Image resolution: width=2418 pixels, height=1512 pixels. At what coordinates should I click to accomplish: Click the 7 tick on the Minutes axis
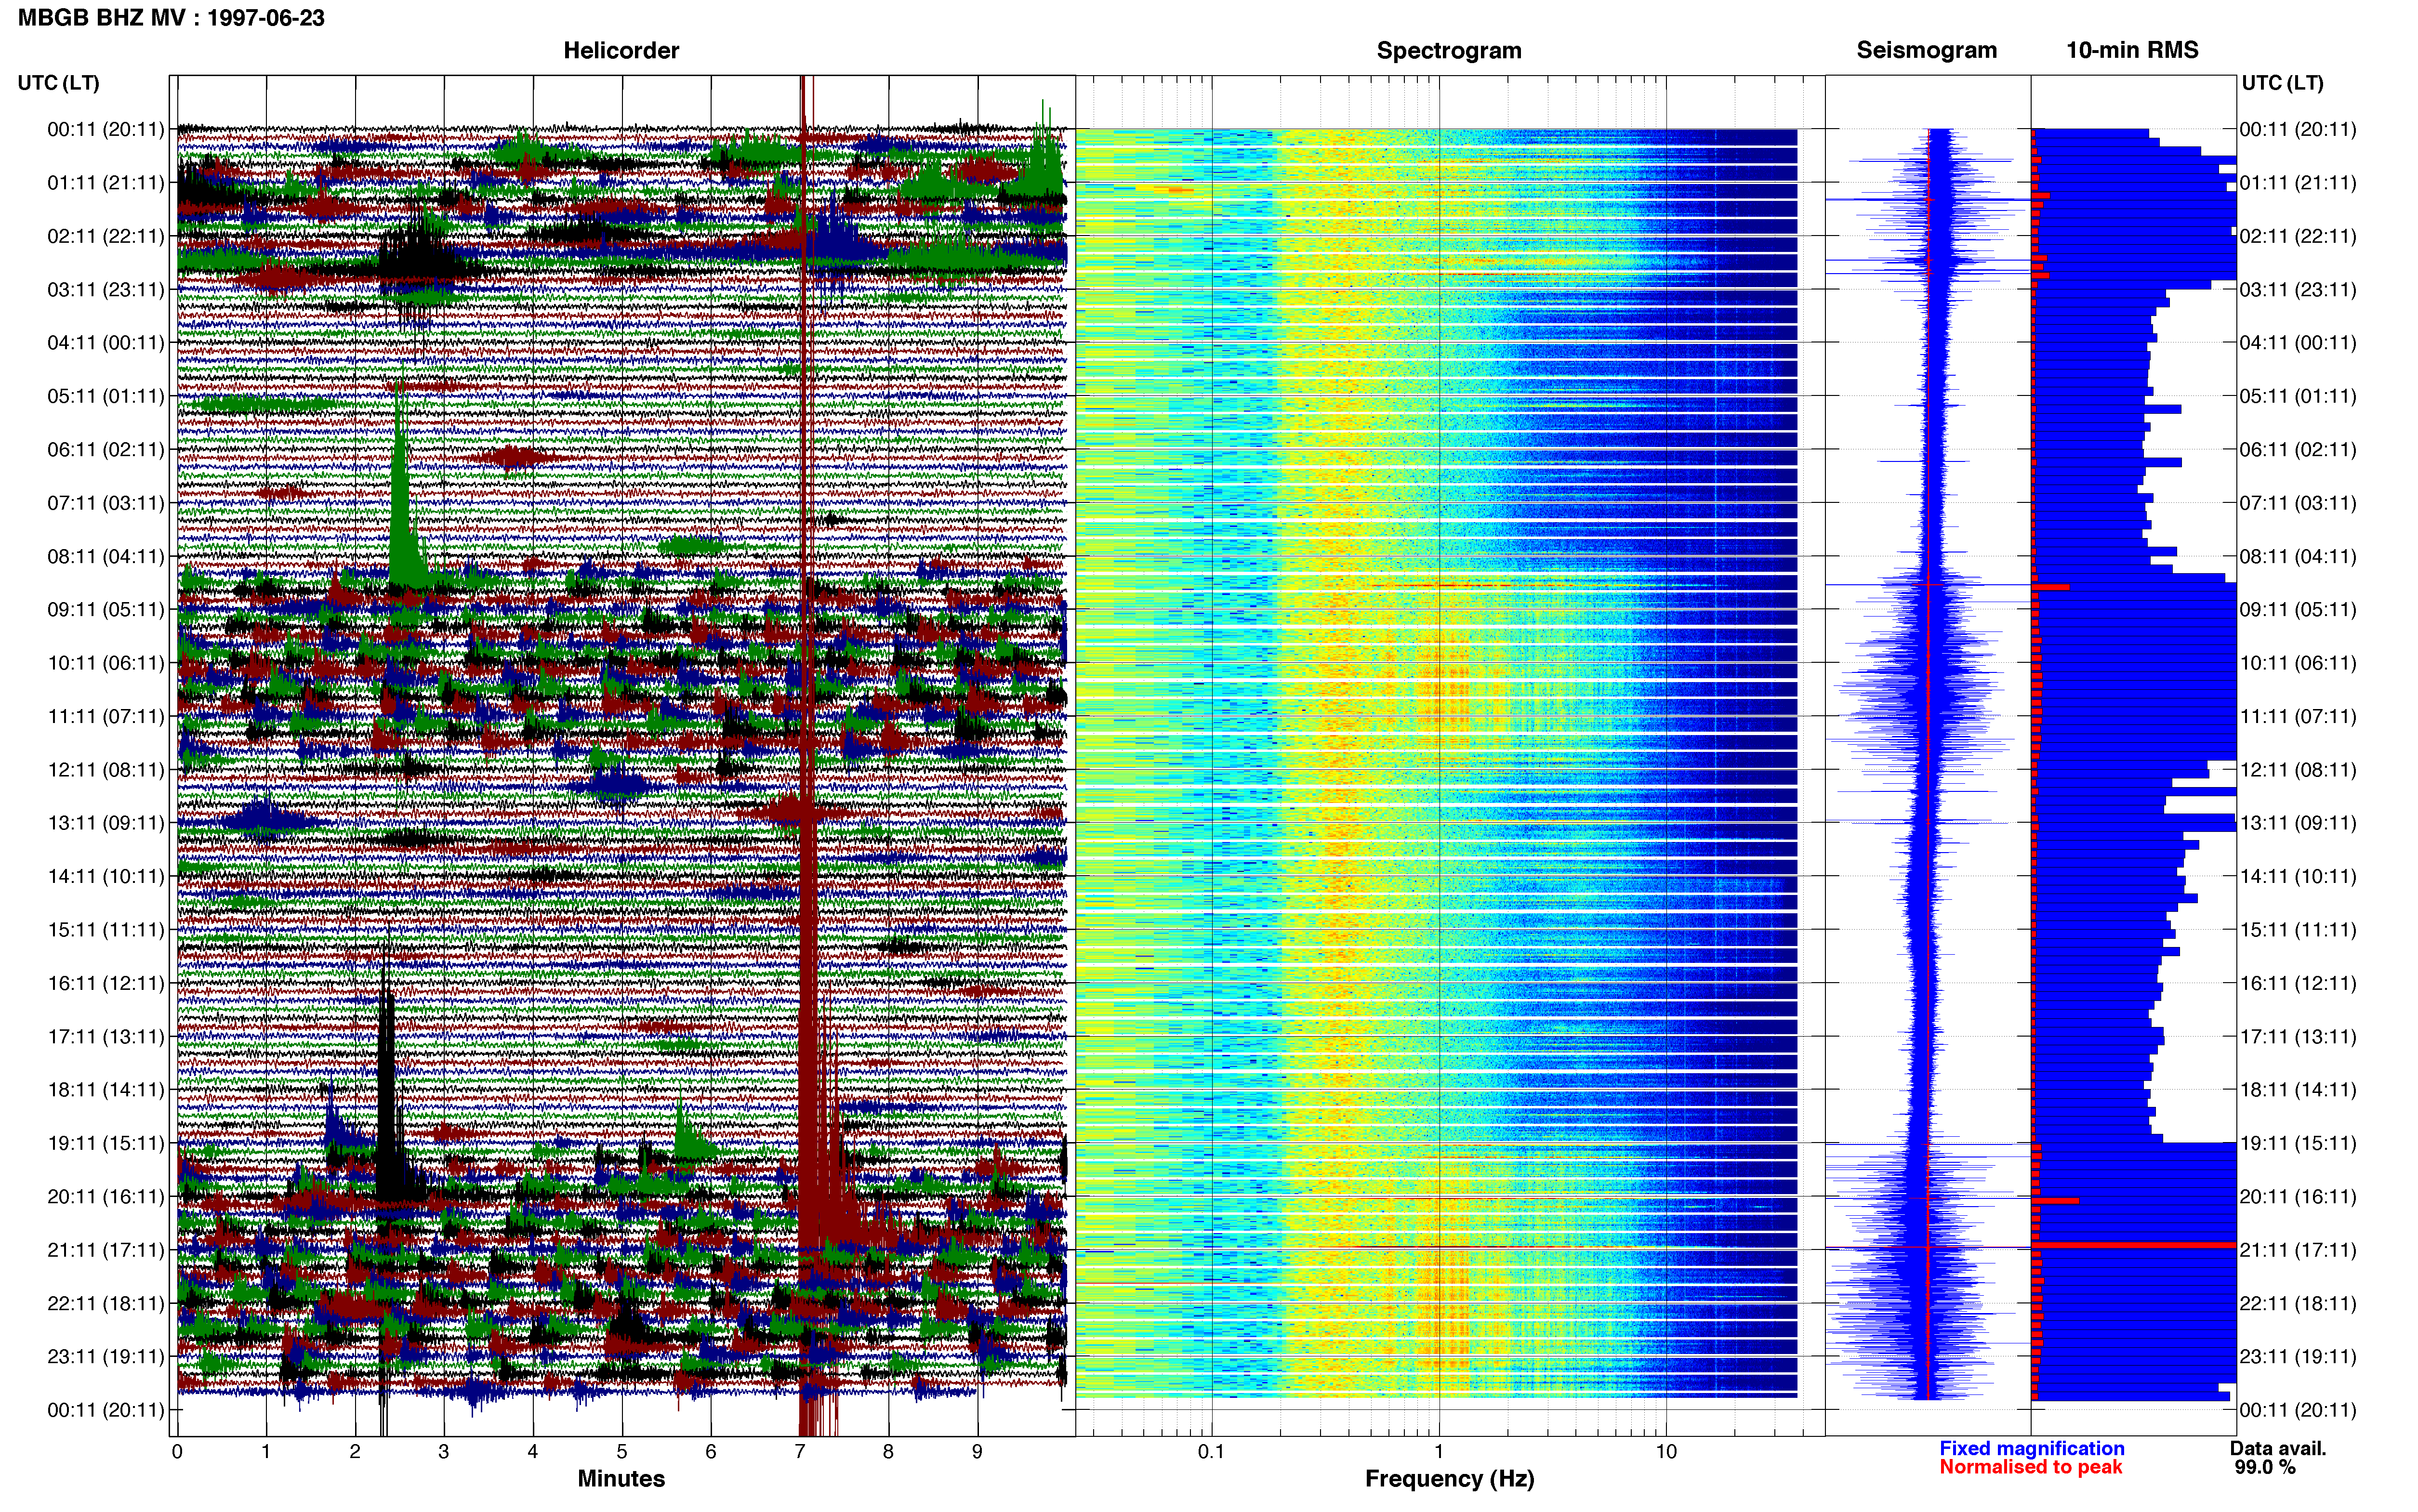tap(800, 1452)
